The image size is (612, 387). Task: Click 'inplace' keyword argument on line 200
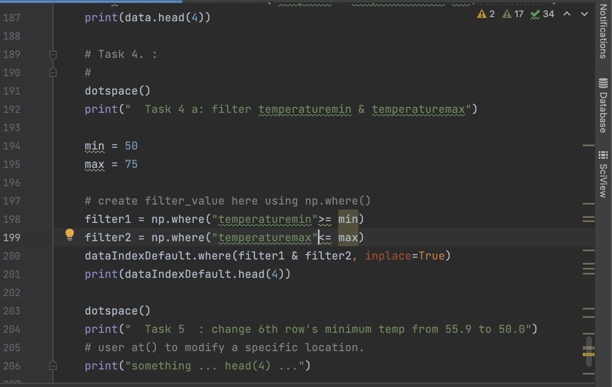(x=388, y=256)
